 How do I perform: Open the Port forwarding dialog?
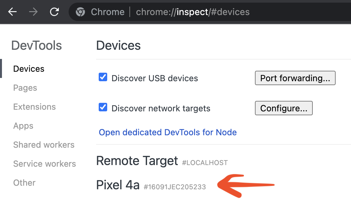tap(295, 78)
